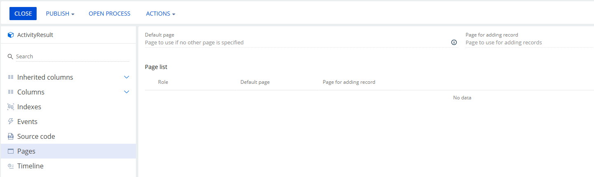Click the Pages window icon
The image size is (594, 177).
click(11, 151)
